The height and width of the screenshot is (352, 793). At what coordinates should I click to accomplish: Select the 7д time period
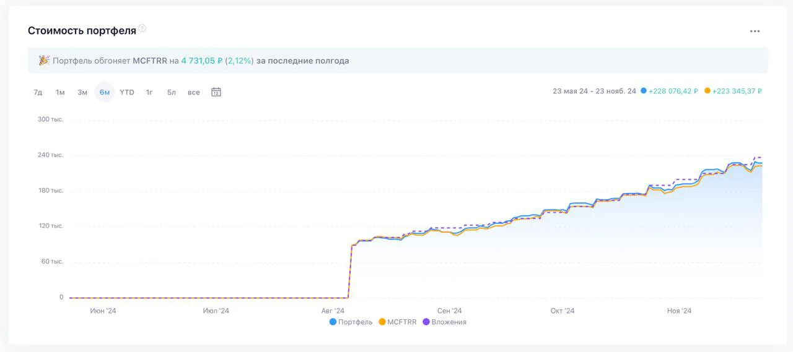click(38, 92)
